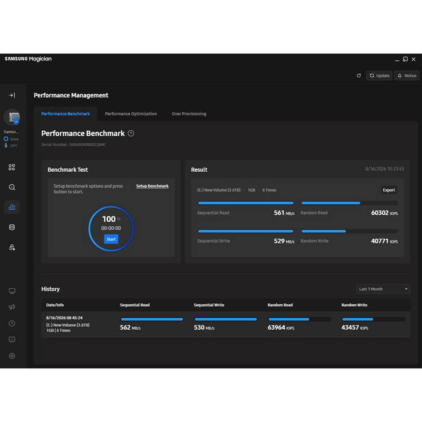Start the benchmark test
422x422 pixels.
111,239
